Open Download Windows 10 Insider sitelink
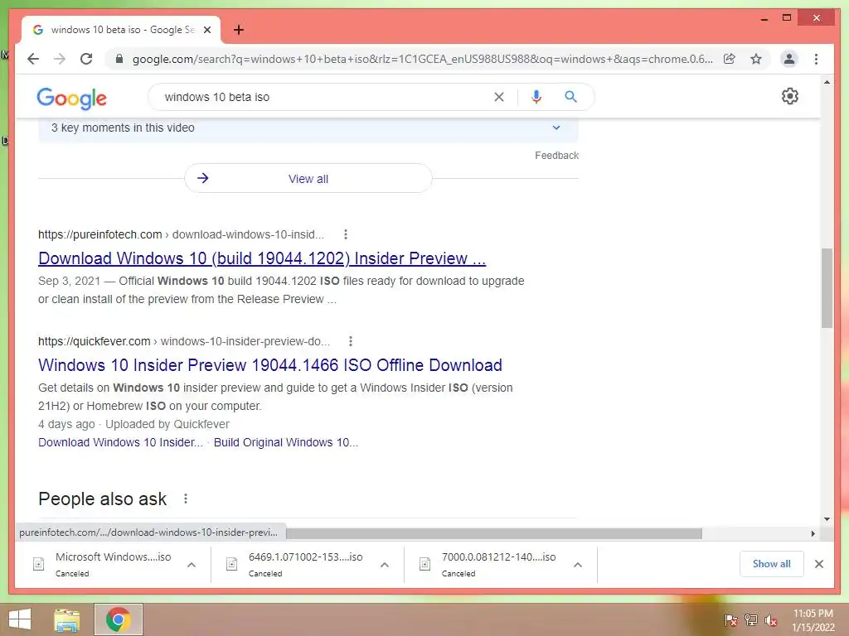The width and height of the screenshot is (849, 636). tap(121, 442)
